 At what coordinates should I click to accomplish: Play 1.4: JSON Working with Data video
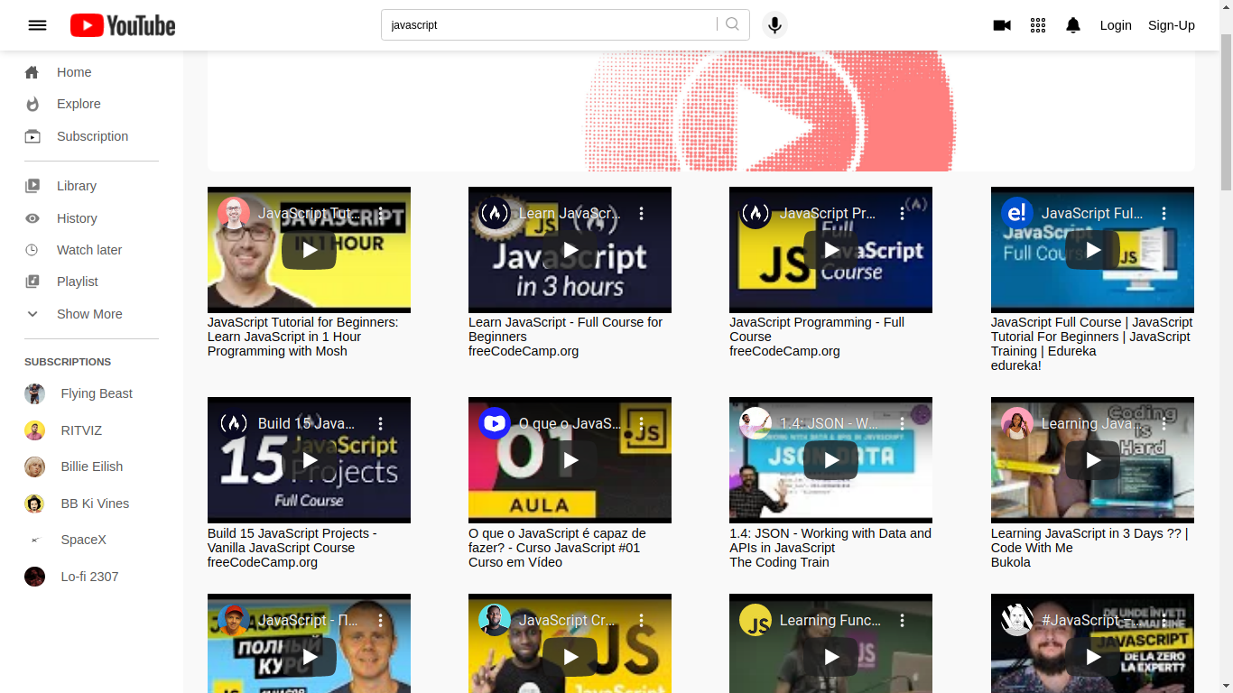tap(831, 460)
